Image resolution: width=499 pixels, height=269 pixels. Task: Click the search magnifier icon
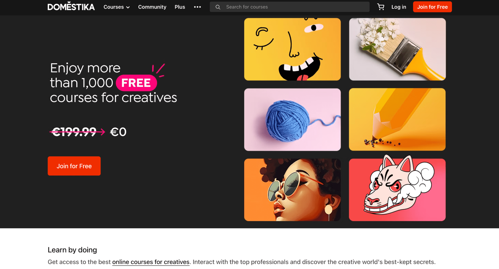point(218,7)
